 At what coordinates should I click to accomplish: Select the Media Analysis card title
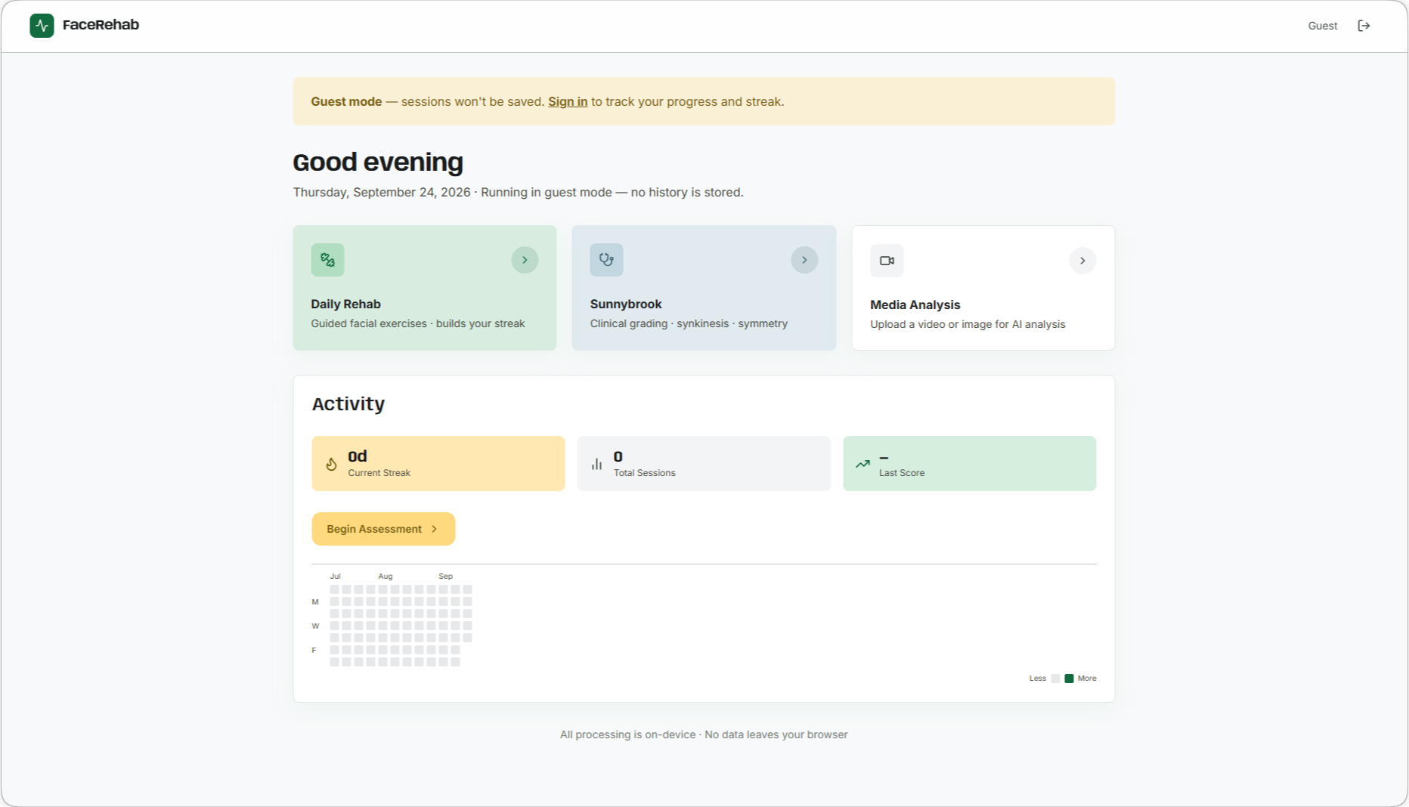915,305
